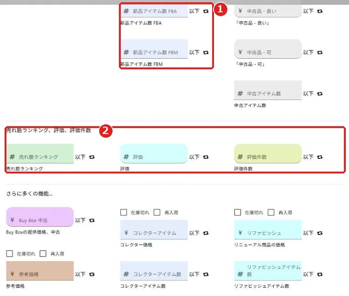The image size is (349, 296).
Task: Click the swap arrows icon beside 新品アイテム数 FBM
Action: [206, 52]
